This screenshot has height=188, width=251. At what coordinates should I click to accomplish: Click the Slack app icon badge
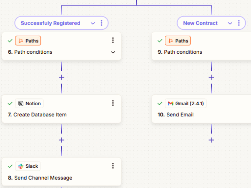(28, 166)
